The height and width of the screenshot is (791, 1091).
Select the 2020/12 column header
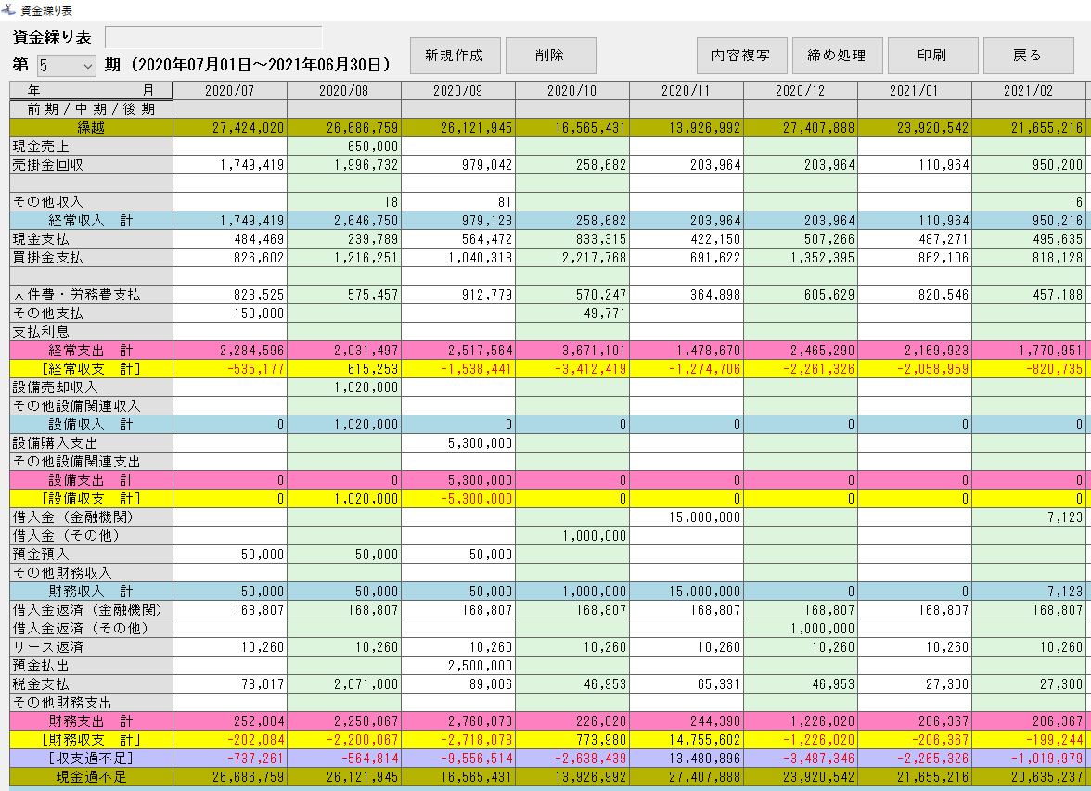800,91
